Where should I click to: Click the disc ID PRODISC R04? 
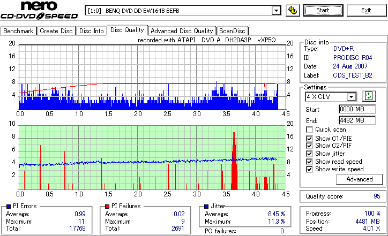(353, 58)
